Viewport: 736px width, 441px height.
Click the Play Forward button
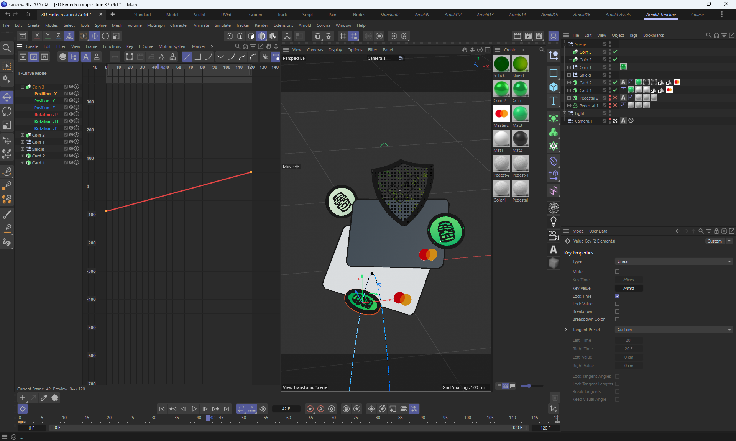[x=194, y=409]
